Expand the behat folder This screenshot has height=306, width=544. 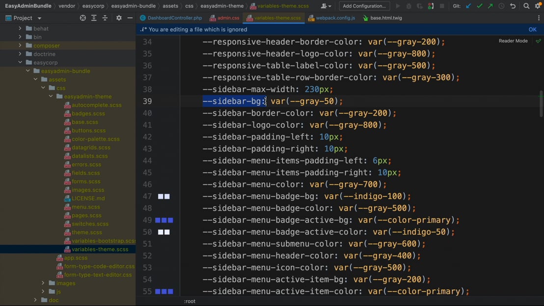(20, 28)
